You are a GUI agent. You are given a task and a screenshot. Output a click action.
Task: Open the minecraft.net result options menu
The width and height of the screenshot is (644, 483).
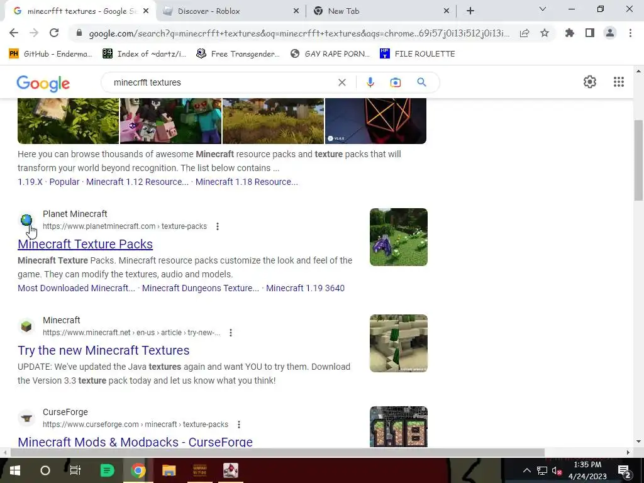tap(231, 333)
